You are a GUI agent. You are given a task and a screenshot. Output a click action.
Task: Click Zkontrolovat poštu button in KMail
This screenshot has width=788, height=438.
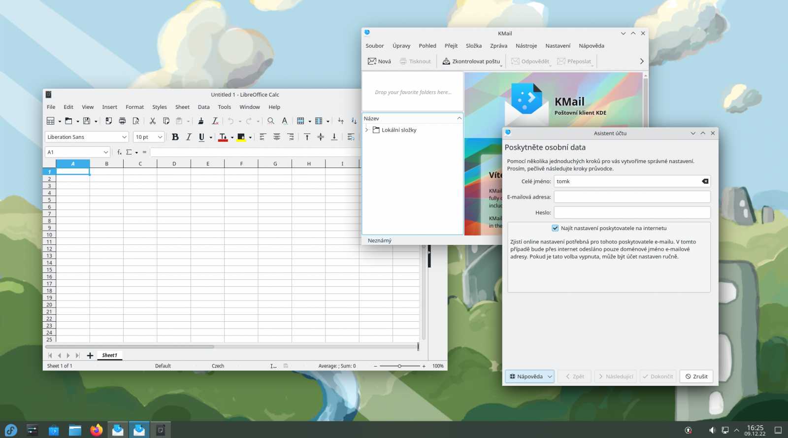471,61
